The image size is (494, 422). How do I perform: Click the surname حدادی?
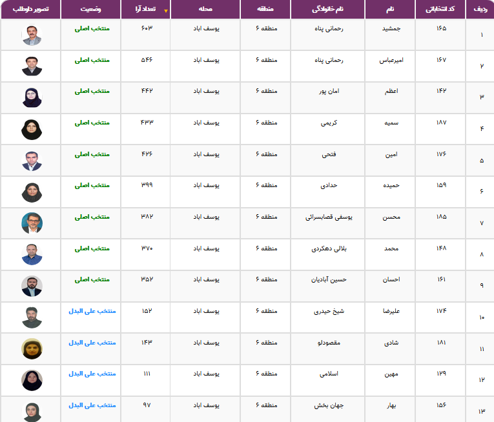(x=329, y=185)
